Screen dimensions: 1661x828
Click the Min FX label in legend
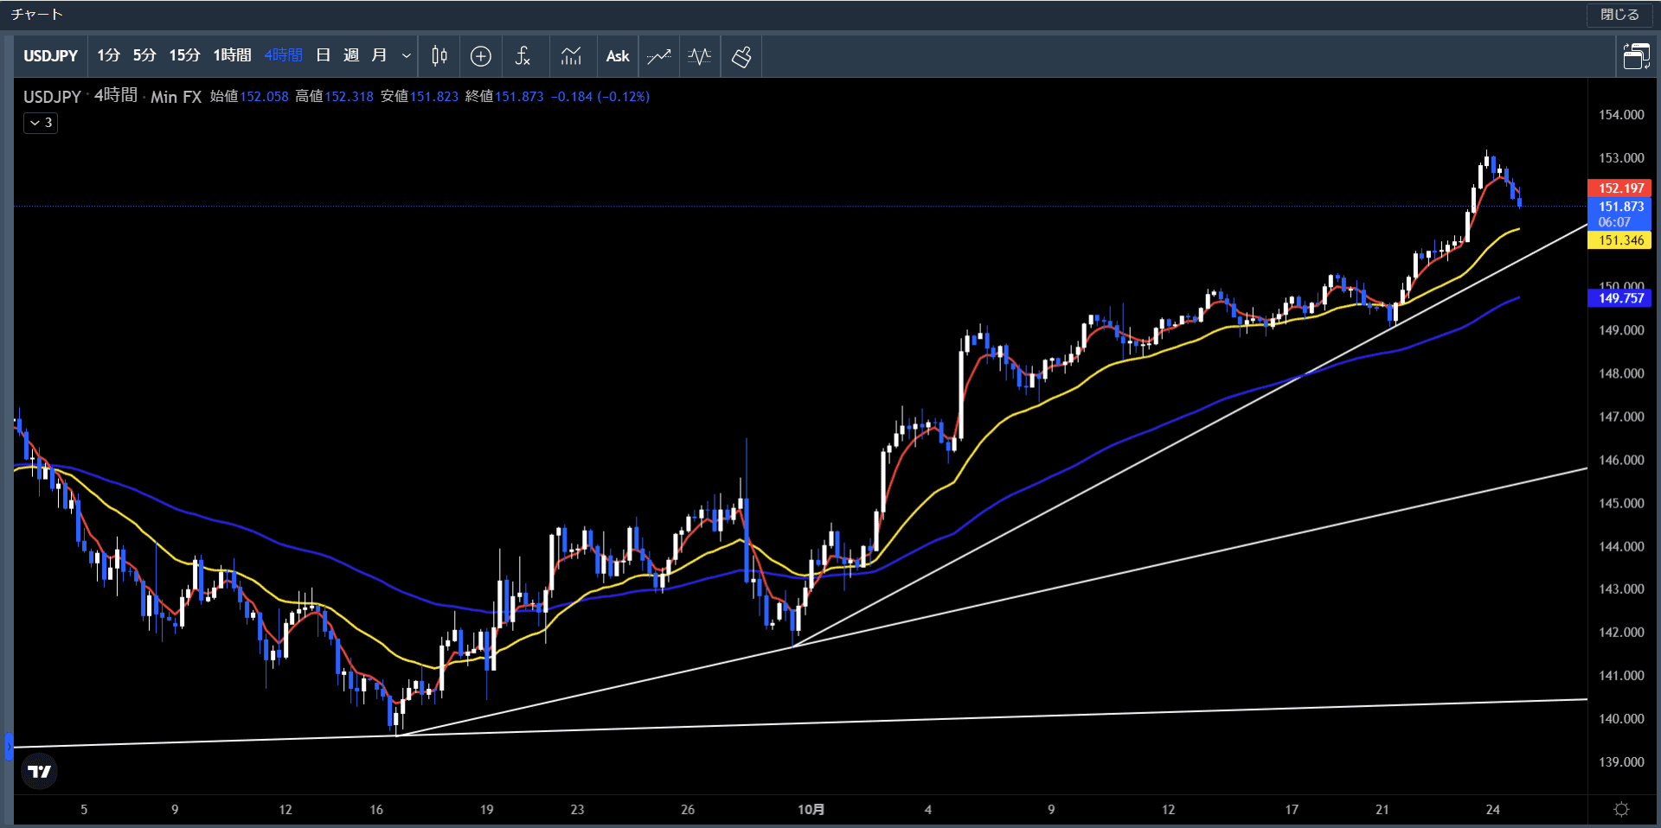[176, 97]
